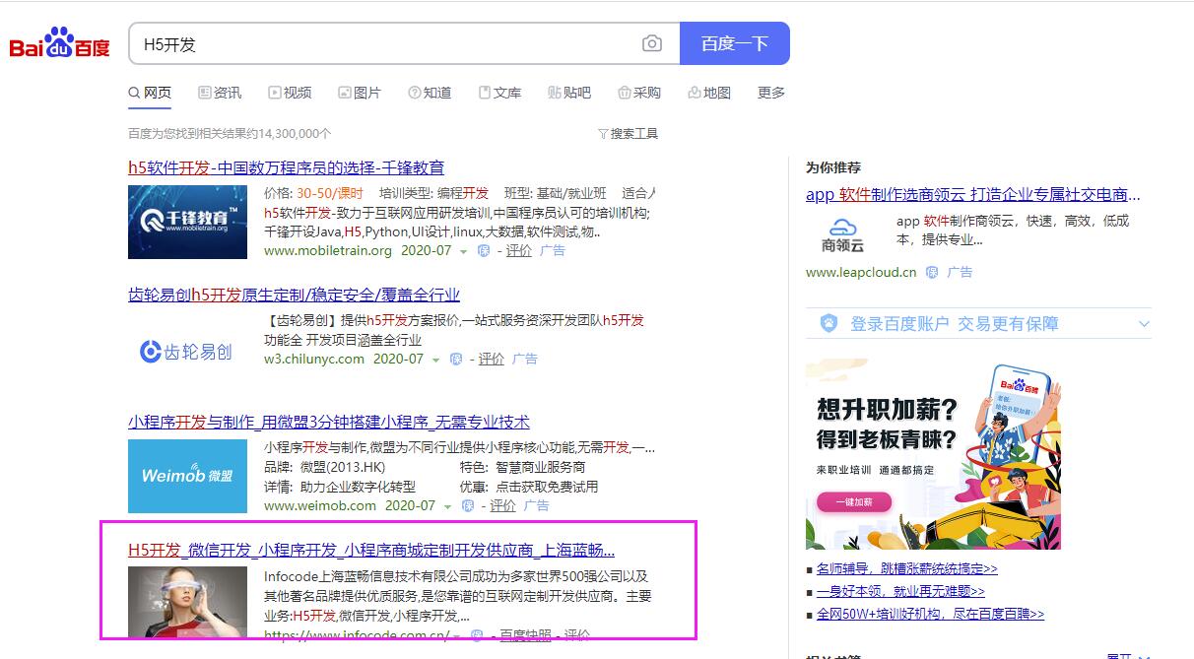Go to the 文库 tab

click(499, 93)
